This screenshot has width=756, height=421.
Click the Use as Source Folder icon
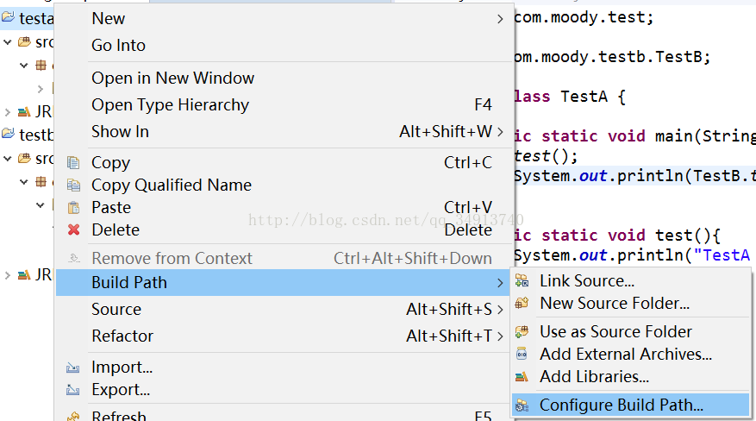[x=522, y=332]
